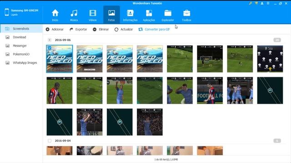
Task: Select the Screenshots album
Action: pos(21,29)
